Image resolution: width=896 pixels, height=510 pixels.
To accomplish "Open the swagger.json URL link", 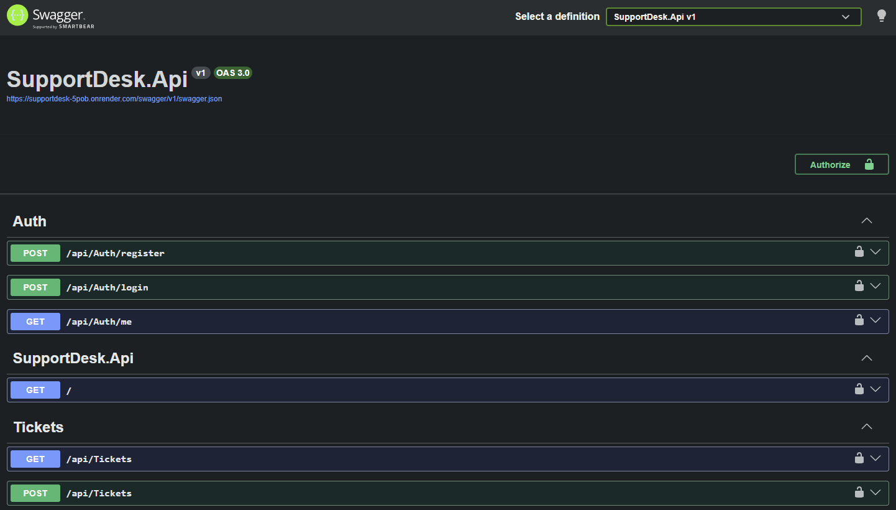I will click(114, 99).
